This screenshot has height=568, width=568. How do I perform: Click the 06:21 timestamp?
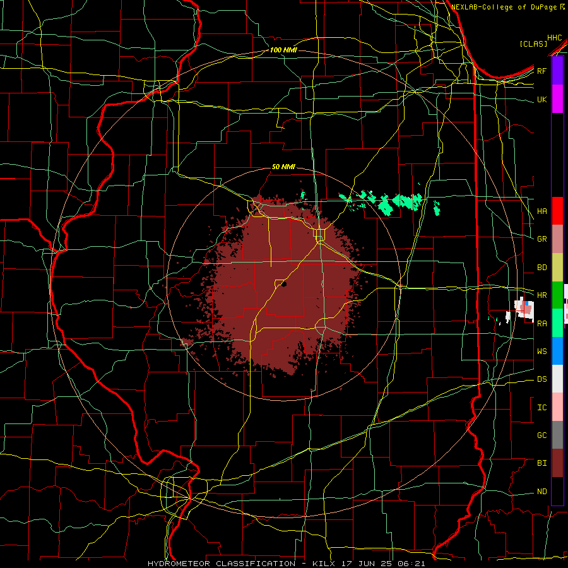[413, 564]
